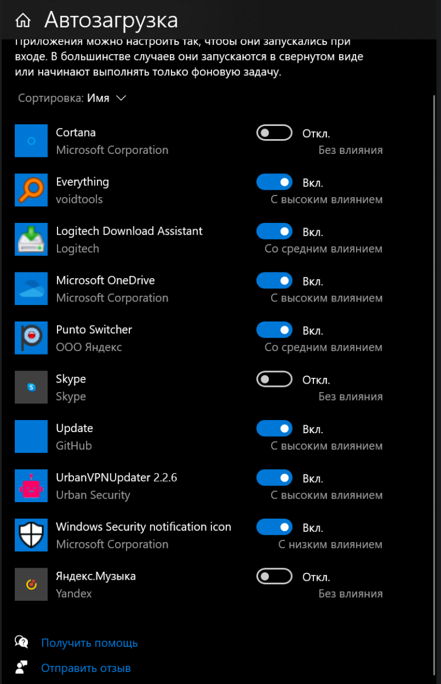
Task: Open the Получить помощь link
Action: [x=89, y=643]
